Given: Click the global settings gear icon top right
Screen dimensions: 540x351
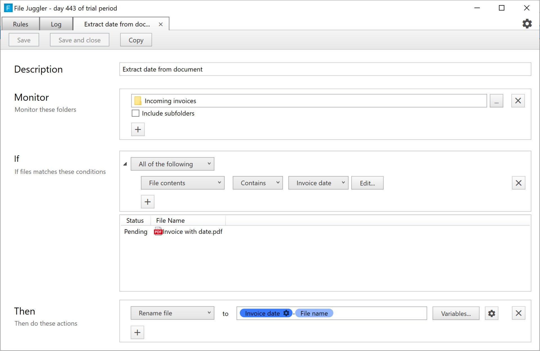Looking at the screenshot, I should click(527, 24).
